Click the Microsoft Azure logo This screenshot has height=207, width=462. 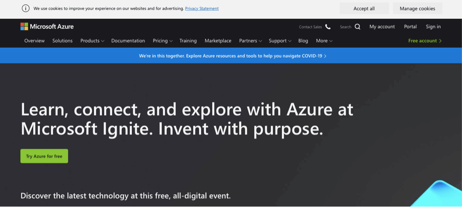click(47, 26)
